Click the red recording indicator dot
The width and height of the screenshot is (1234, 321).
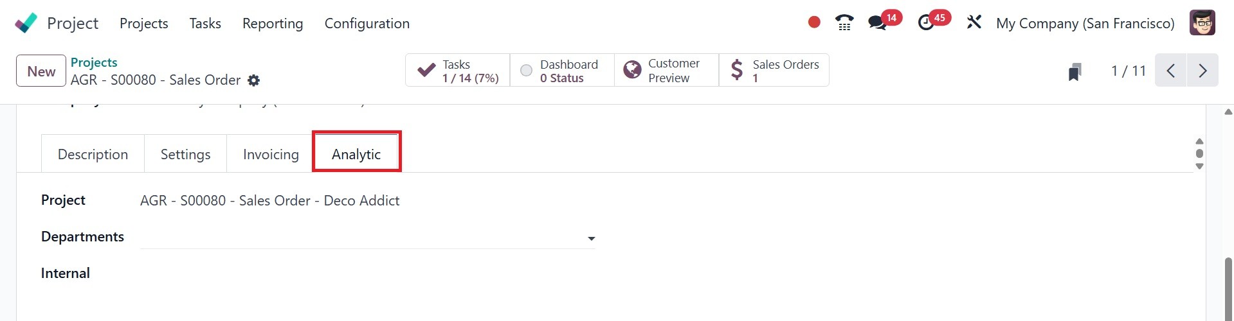click(x=814, y=22)
